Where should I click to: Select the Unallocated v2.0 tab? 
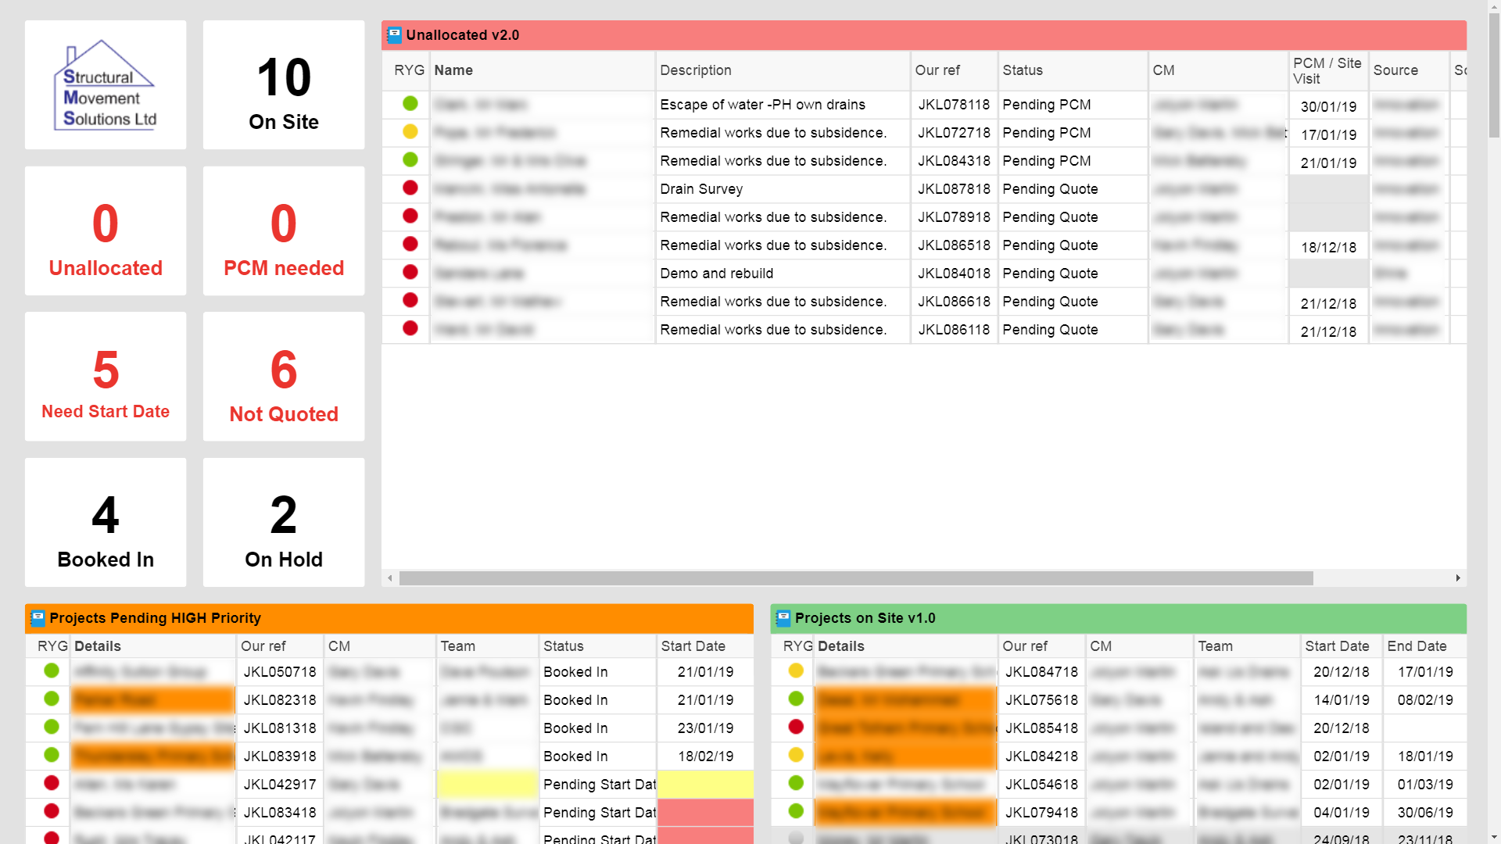[462, 35]
